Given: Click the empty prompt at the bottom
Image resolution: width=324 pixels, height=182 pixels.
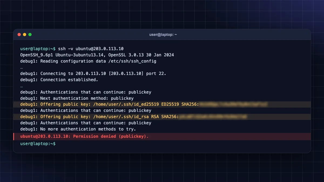Looking at the screenshot, I should 38,144.
